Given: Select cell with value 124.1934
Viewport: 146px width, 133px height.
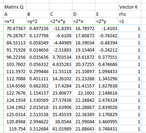Looking at the screenshot, I should 15,100.
